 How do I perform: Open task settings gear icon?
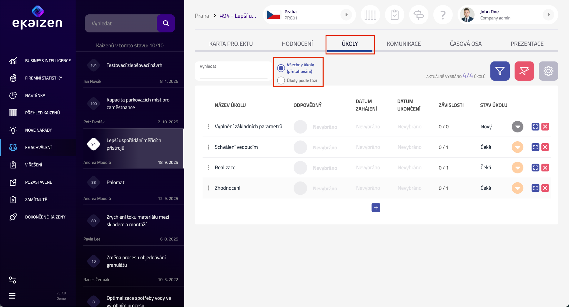548,71
